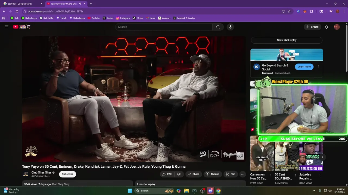Open Club Shay Shay channel name link

[41, 173]
